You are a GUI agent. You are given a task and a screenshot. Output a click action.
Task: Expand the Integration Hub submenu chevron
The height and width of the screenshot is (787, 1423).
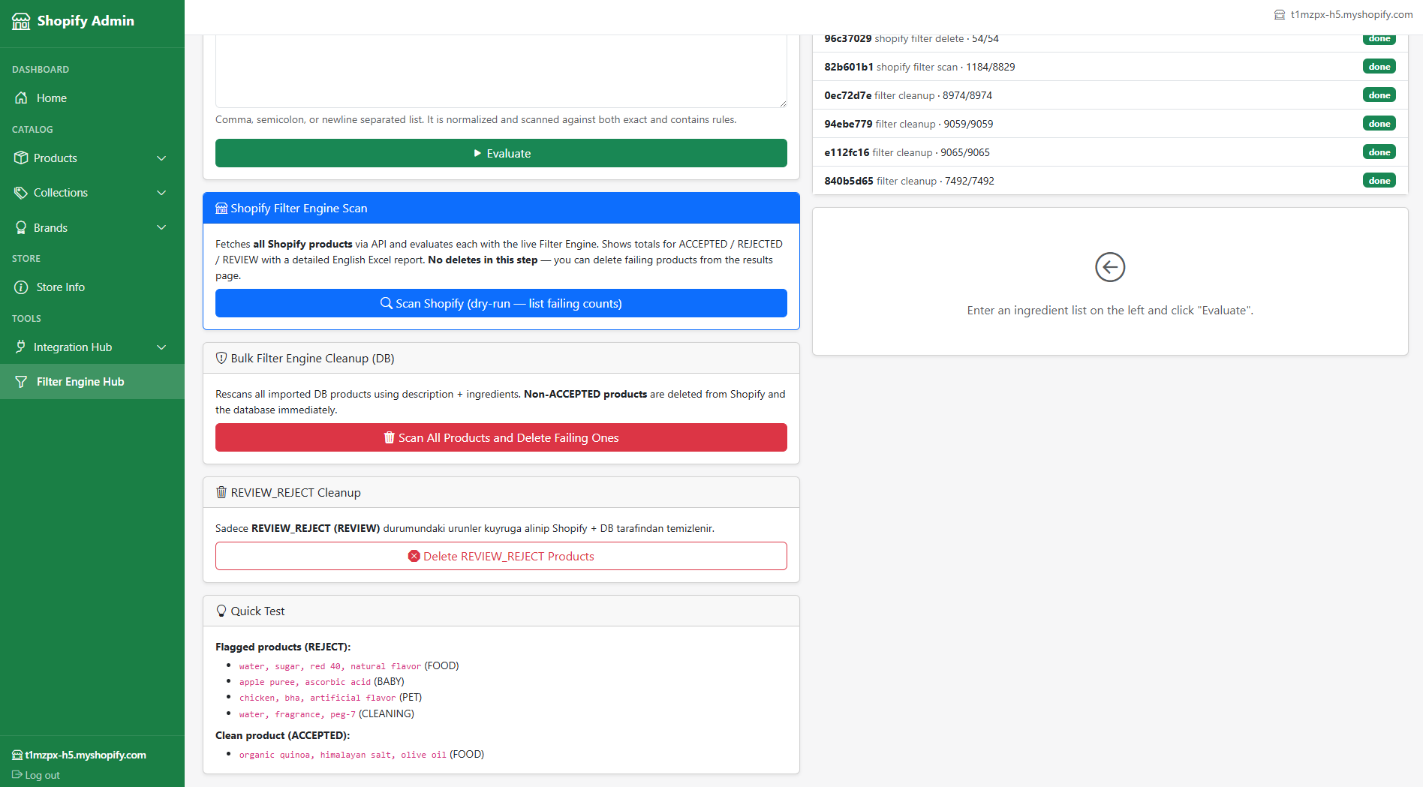161,347
